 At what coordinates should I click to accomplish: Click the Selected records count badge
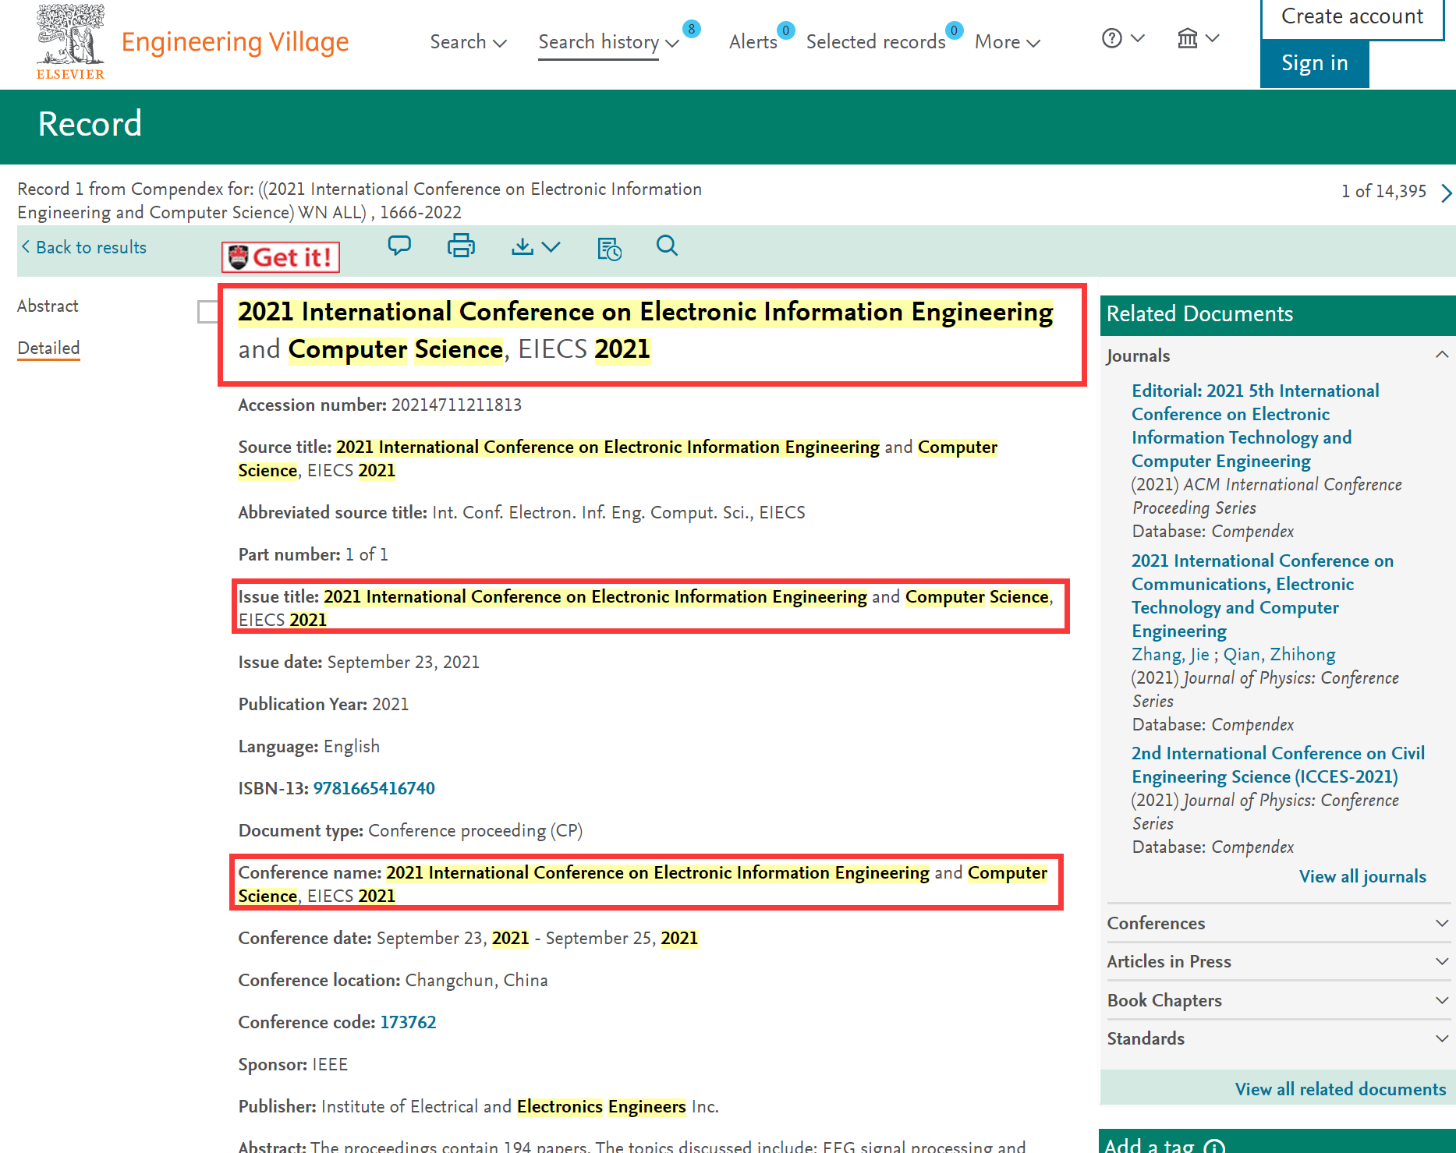pos(954,30)
